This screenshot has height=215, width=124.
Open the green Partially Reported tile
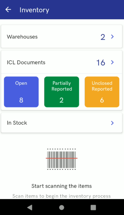62,92
